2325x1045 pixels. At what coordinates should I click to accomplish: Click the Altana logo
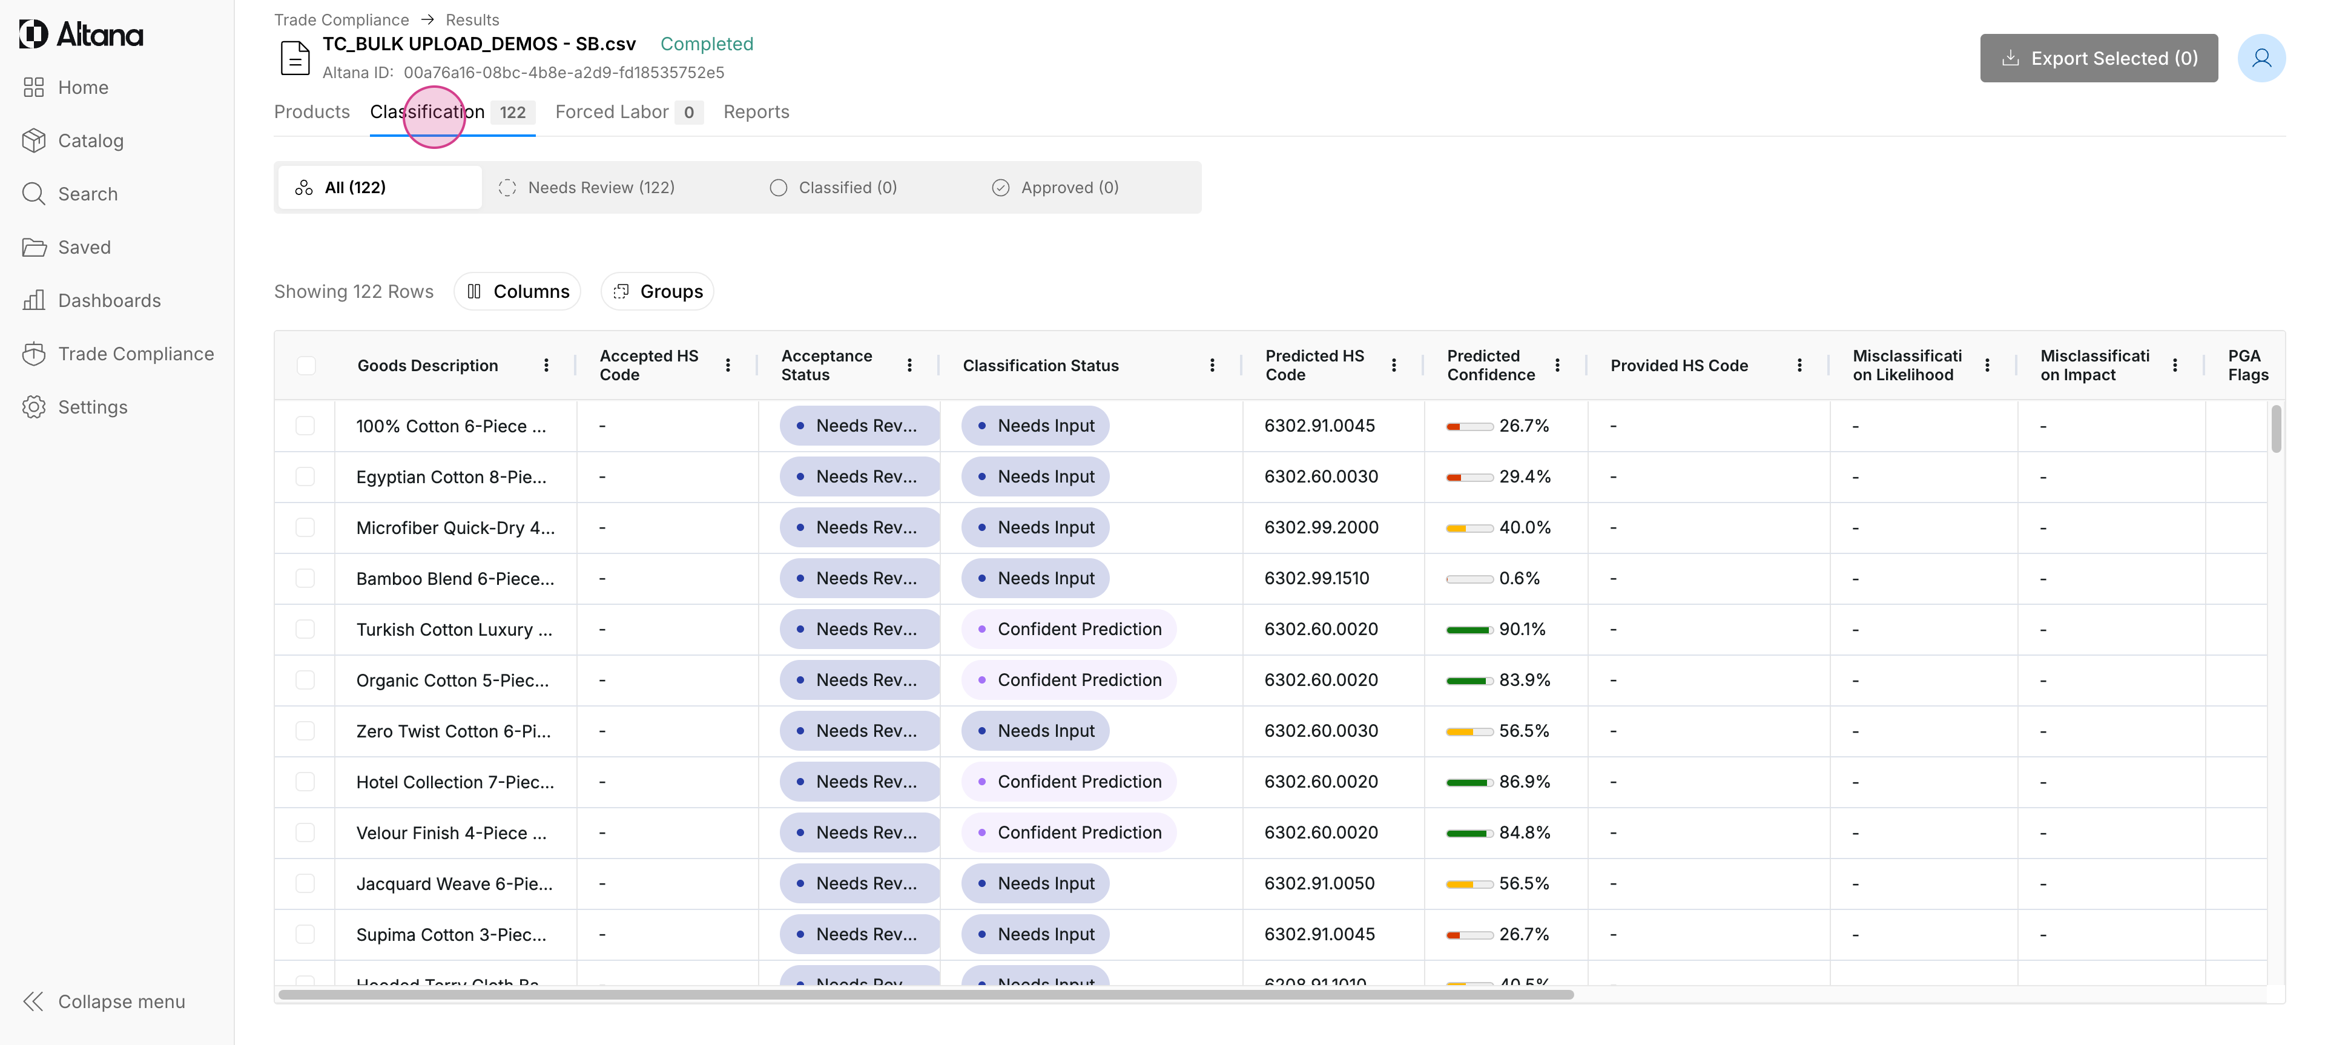click(x=81, y=35)
